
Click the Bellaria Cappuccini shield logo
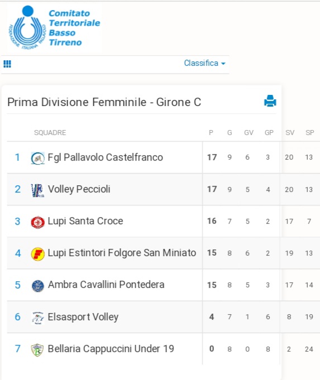pos(37,350)
